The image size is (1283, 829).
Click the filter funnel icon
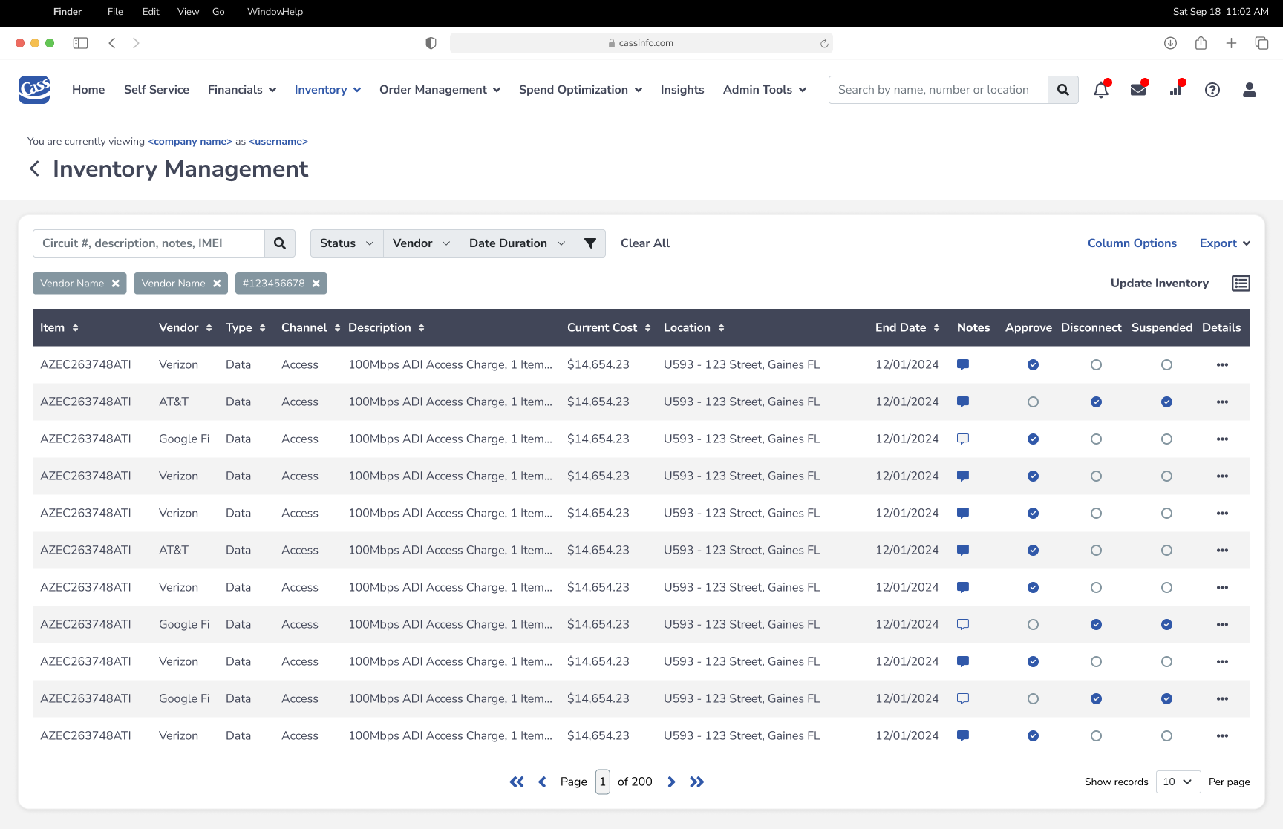(x=590, y=243)
